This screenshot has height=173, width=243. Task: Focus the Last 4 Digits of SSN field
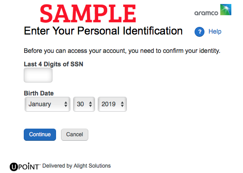pos(38,75)
